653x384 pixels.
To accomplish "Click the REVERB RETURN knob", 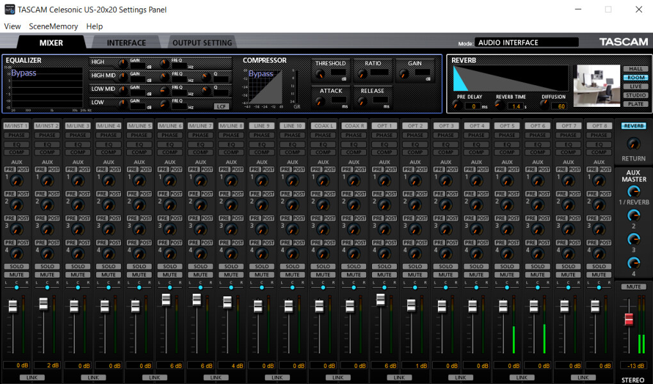I will click(x=633, y=143).
